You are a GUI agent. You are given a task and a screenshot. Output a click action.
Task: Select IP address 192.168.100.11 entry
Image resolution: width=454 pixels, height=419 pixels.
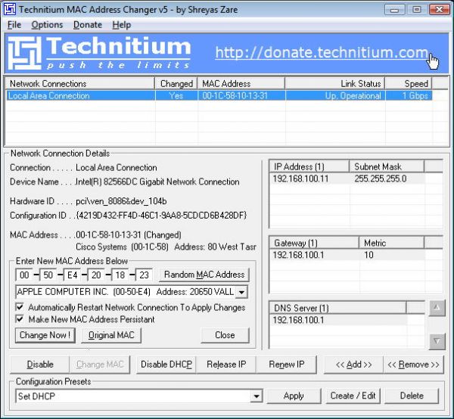coord(301,178)
